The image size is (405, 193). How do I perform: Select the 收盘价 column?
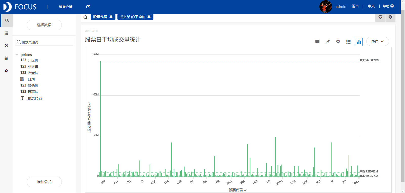point(33,73)
